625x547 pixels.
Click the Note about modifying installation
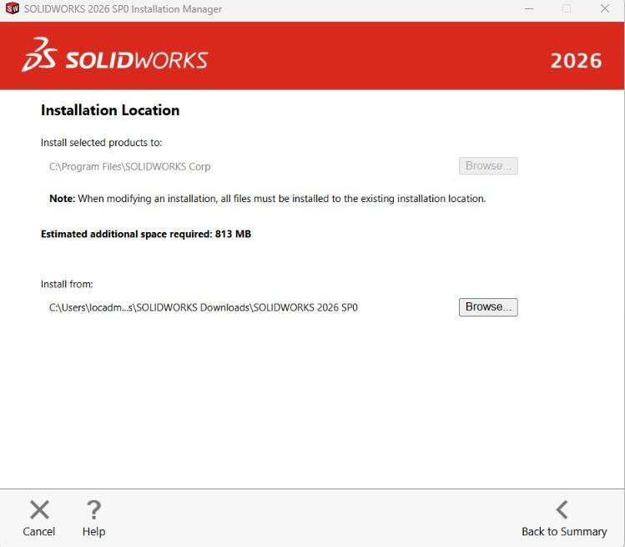268,199
